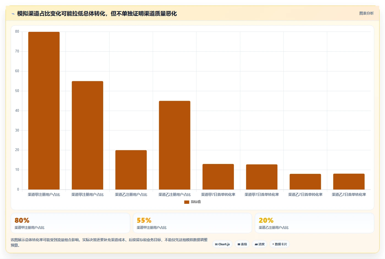385x259 pixels.
Task: Click the y-axis tick label 70
Action: click(17, 51)
